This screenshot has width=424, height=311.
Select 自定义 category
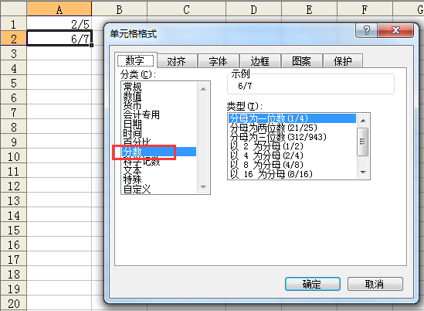point(137,189)
